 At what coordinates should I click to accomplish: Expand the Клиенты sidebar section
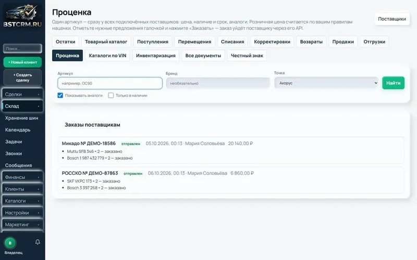tap(22, 189)
